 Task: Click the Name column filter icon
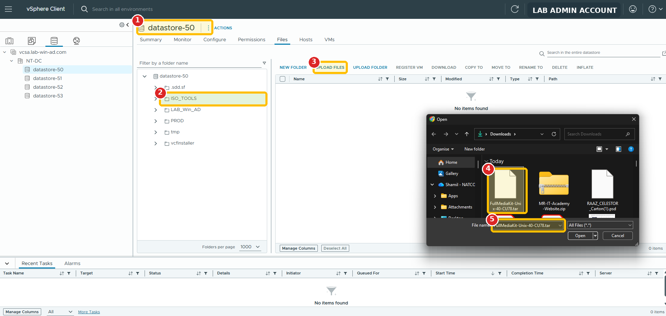(x=387, y=79)
